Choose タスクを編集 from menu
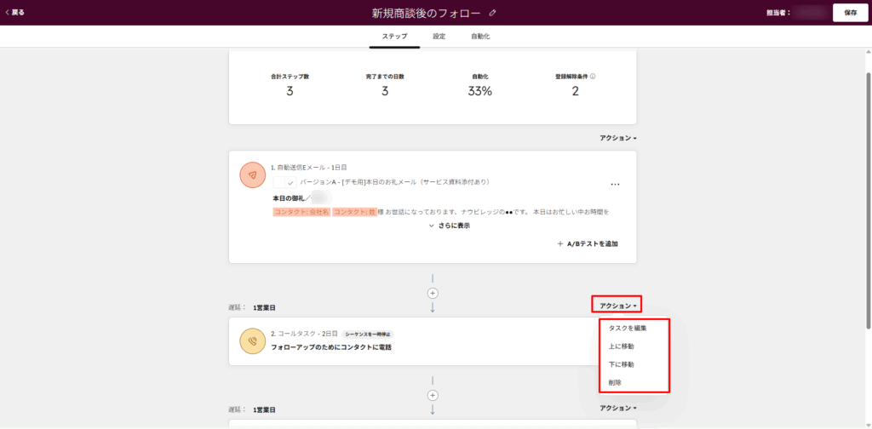The width and height of the screenshot is (872, 429). point(628,329)
